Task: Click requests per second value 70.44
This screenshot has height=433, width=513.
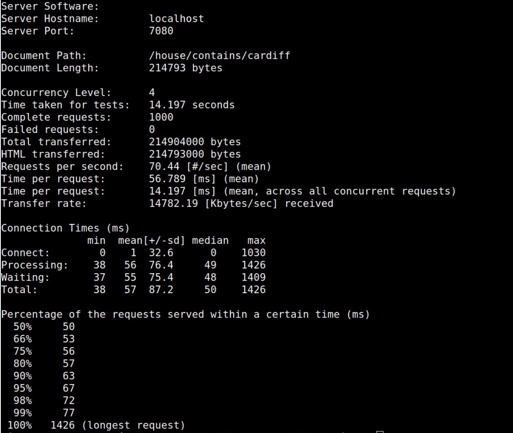Action: pos(165,166)
